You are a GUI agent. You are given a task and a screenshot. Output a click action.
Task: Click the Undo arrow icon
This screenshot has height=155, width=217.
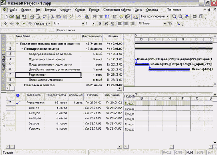coord(79,17)
